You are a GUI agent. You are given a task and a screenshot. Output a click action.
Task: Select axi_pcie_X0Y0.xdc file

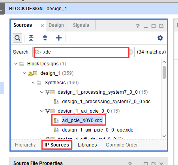[x=82, y=121]
